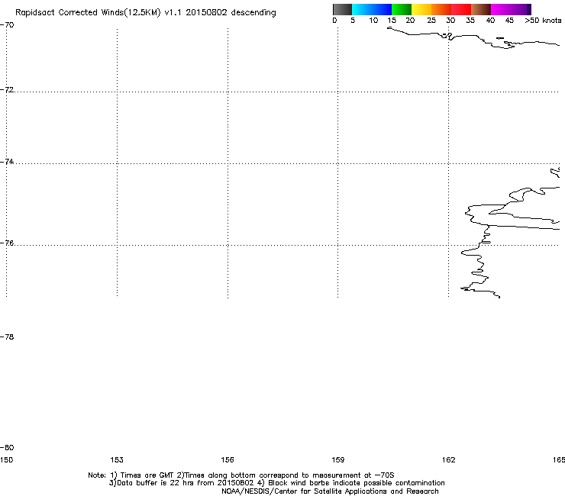The width and height of the screenshot is (565, 496).
Task: Click the longitude label 150
Action: coord(6,460)
